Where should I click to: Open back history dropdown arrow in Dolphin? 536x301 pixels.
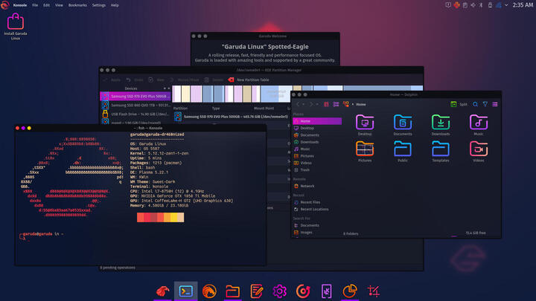[x=304, y=104]
